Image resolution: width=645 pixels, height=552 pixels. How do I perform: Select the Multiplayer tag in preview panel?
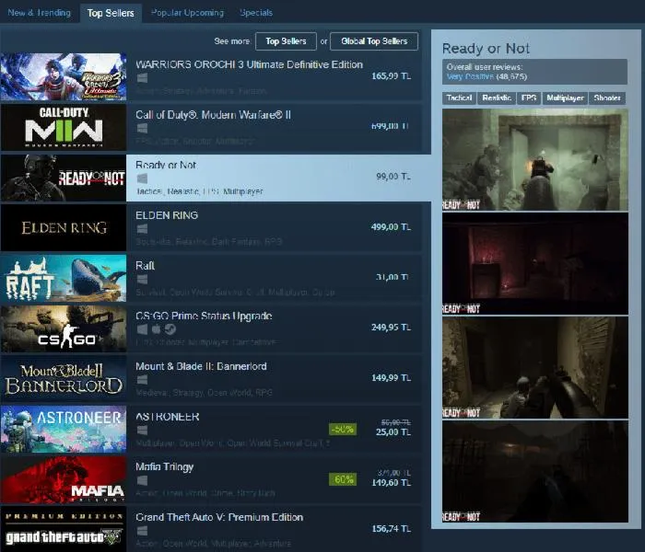[x=566, y=98]
